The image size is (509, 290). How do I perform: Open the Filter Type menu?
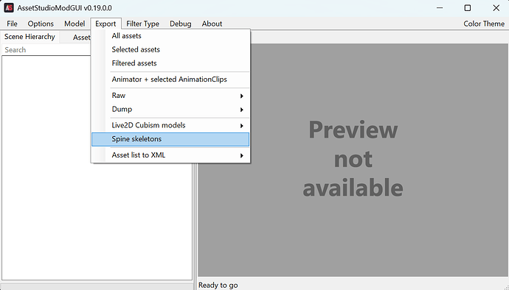tap(143, 24)
